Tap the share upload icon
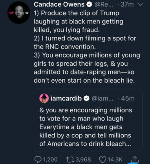The image size is (150, 164). [x=135, y=159]
